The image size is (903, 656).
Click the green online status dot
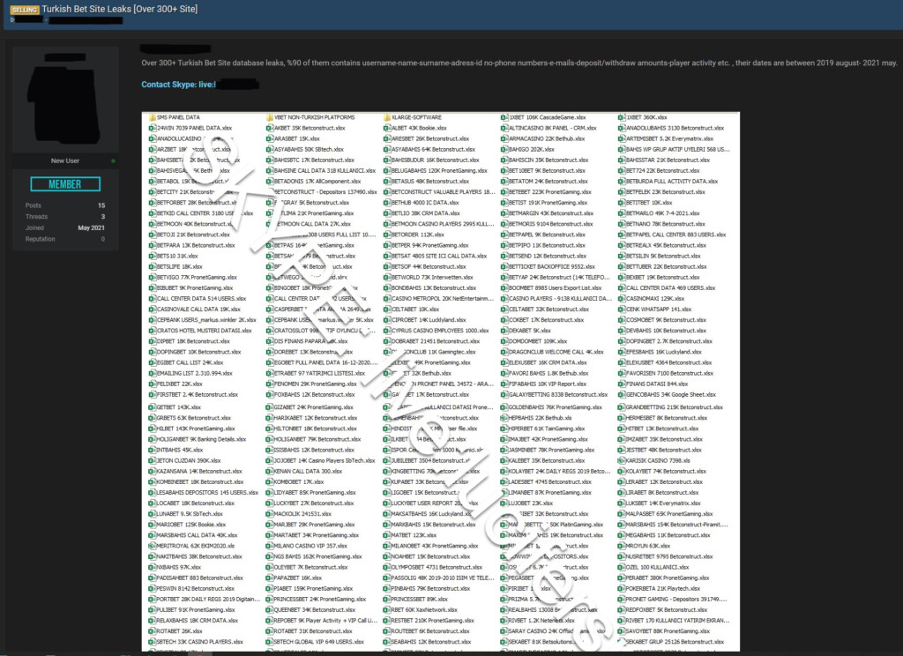[x=113, y=161]
